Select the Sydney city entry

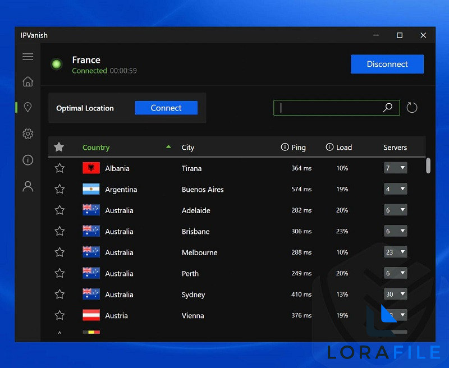193,295
